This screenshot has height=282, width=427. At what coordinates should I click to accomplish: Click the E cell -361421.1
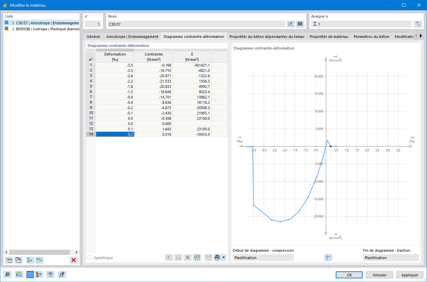point(192,65)
